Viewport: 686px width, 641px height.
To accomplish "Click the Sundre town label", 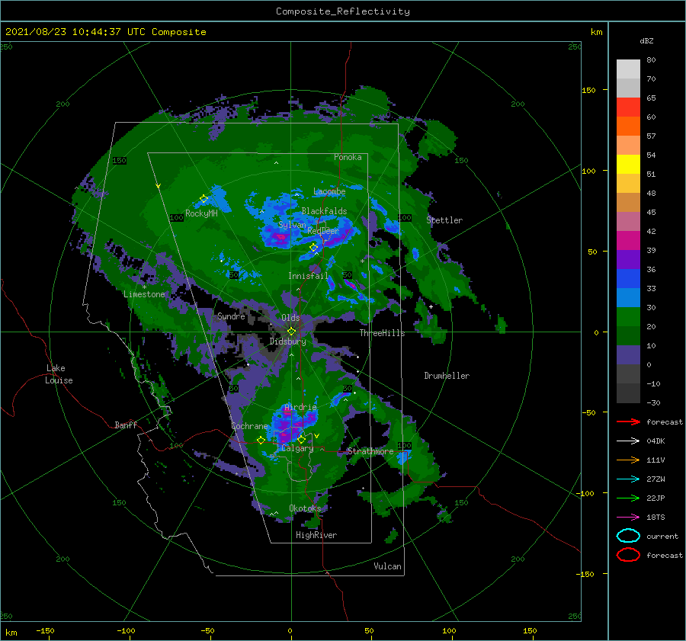I will 231,316.
